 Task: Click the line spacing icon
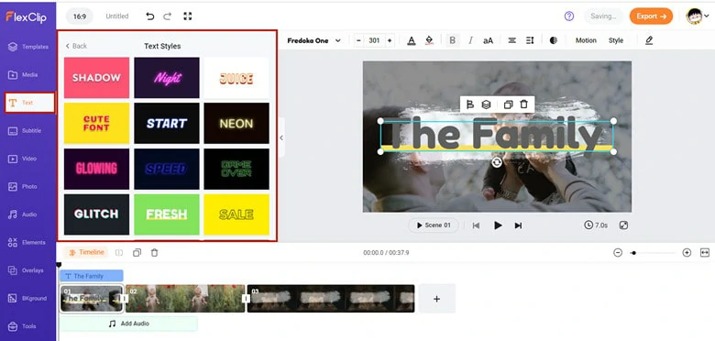pyautogui.click(x=530, y=40)
